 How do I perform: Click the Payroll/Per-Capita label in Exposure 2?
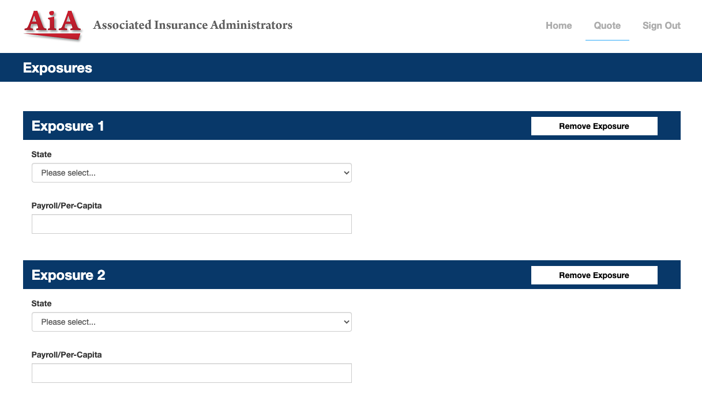pos(67,355)
